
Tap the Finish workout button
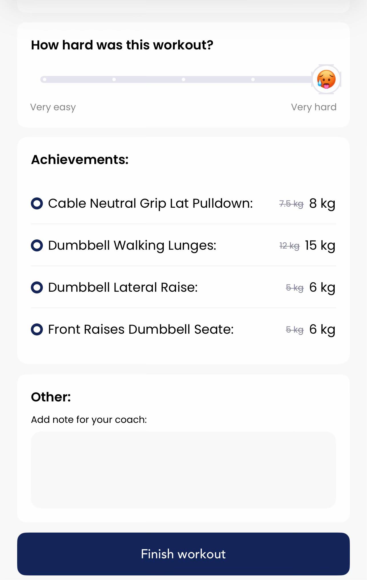(x=183, y=554)
